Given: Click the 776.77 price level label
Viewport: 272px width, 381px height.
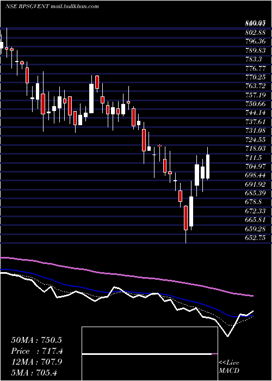Looking at the screenshot, I should 255,68.
